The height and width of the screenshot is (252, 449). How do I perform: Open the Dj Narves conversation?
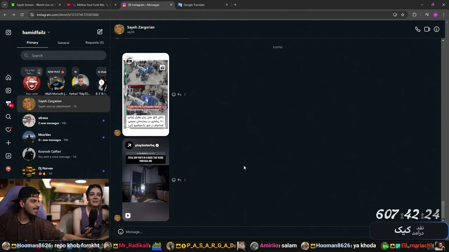(63, 171)
